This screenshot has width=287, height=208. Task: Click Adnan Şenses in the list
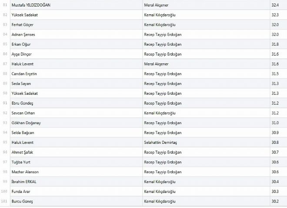click(24, 34)
